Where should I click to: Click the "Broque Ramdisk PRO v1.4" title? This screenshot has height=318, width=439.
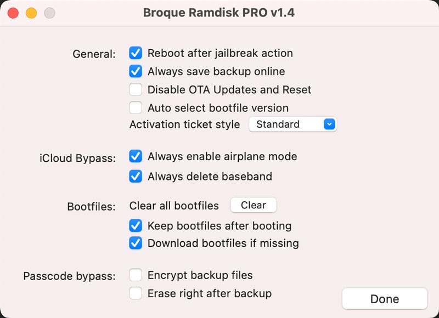(x=219, y=12)
